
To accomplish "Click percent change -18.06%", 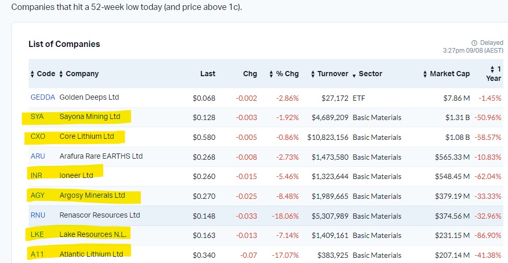I will click(285, 217).
